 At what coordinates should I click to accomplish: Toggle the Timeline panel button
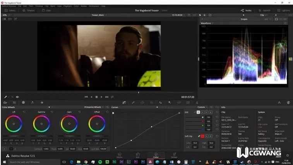pyautogui.click(x=28, y=10)
